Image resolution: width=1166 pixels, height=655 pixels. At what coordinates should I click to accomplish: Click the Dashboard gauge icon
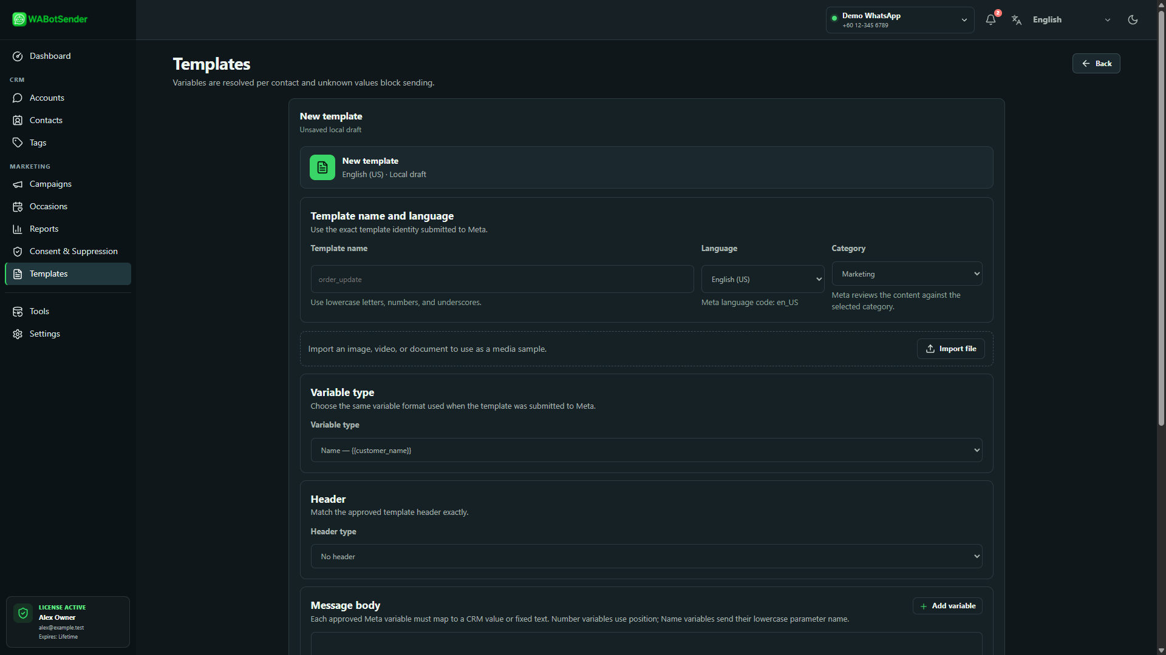coord(18,56)
